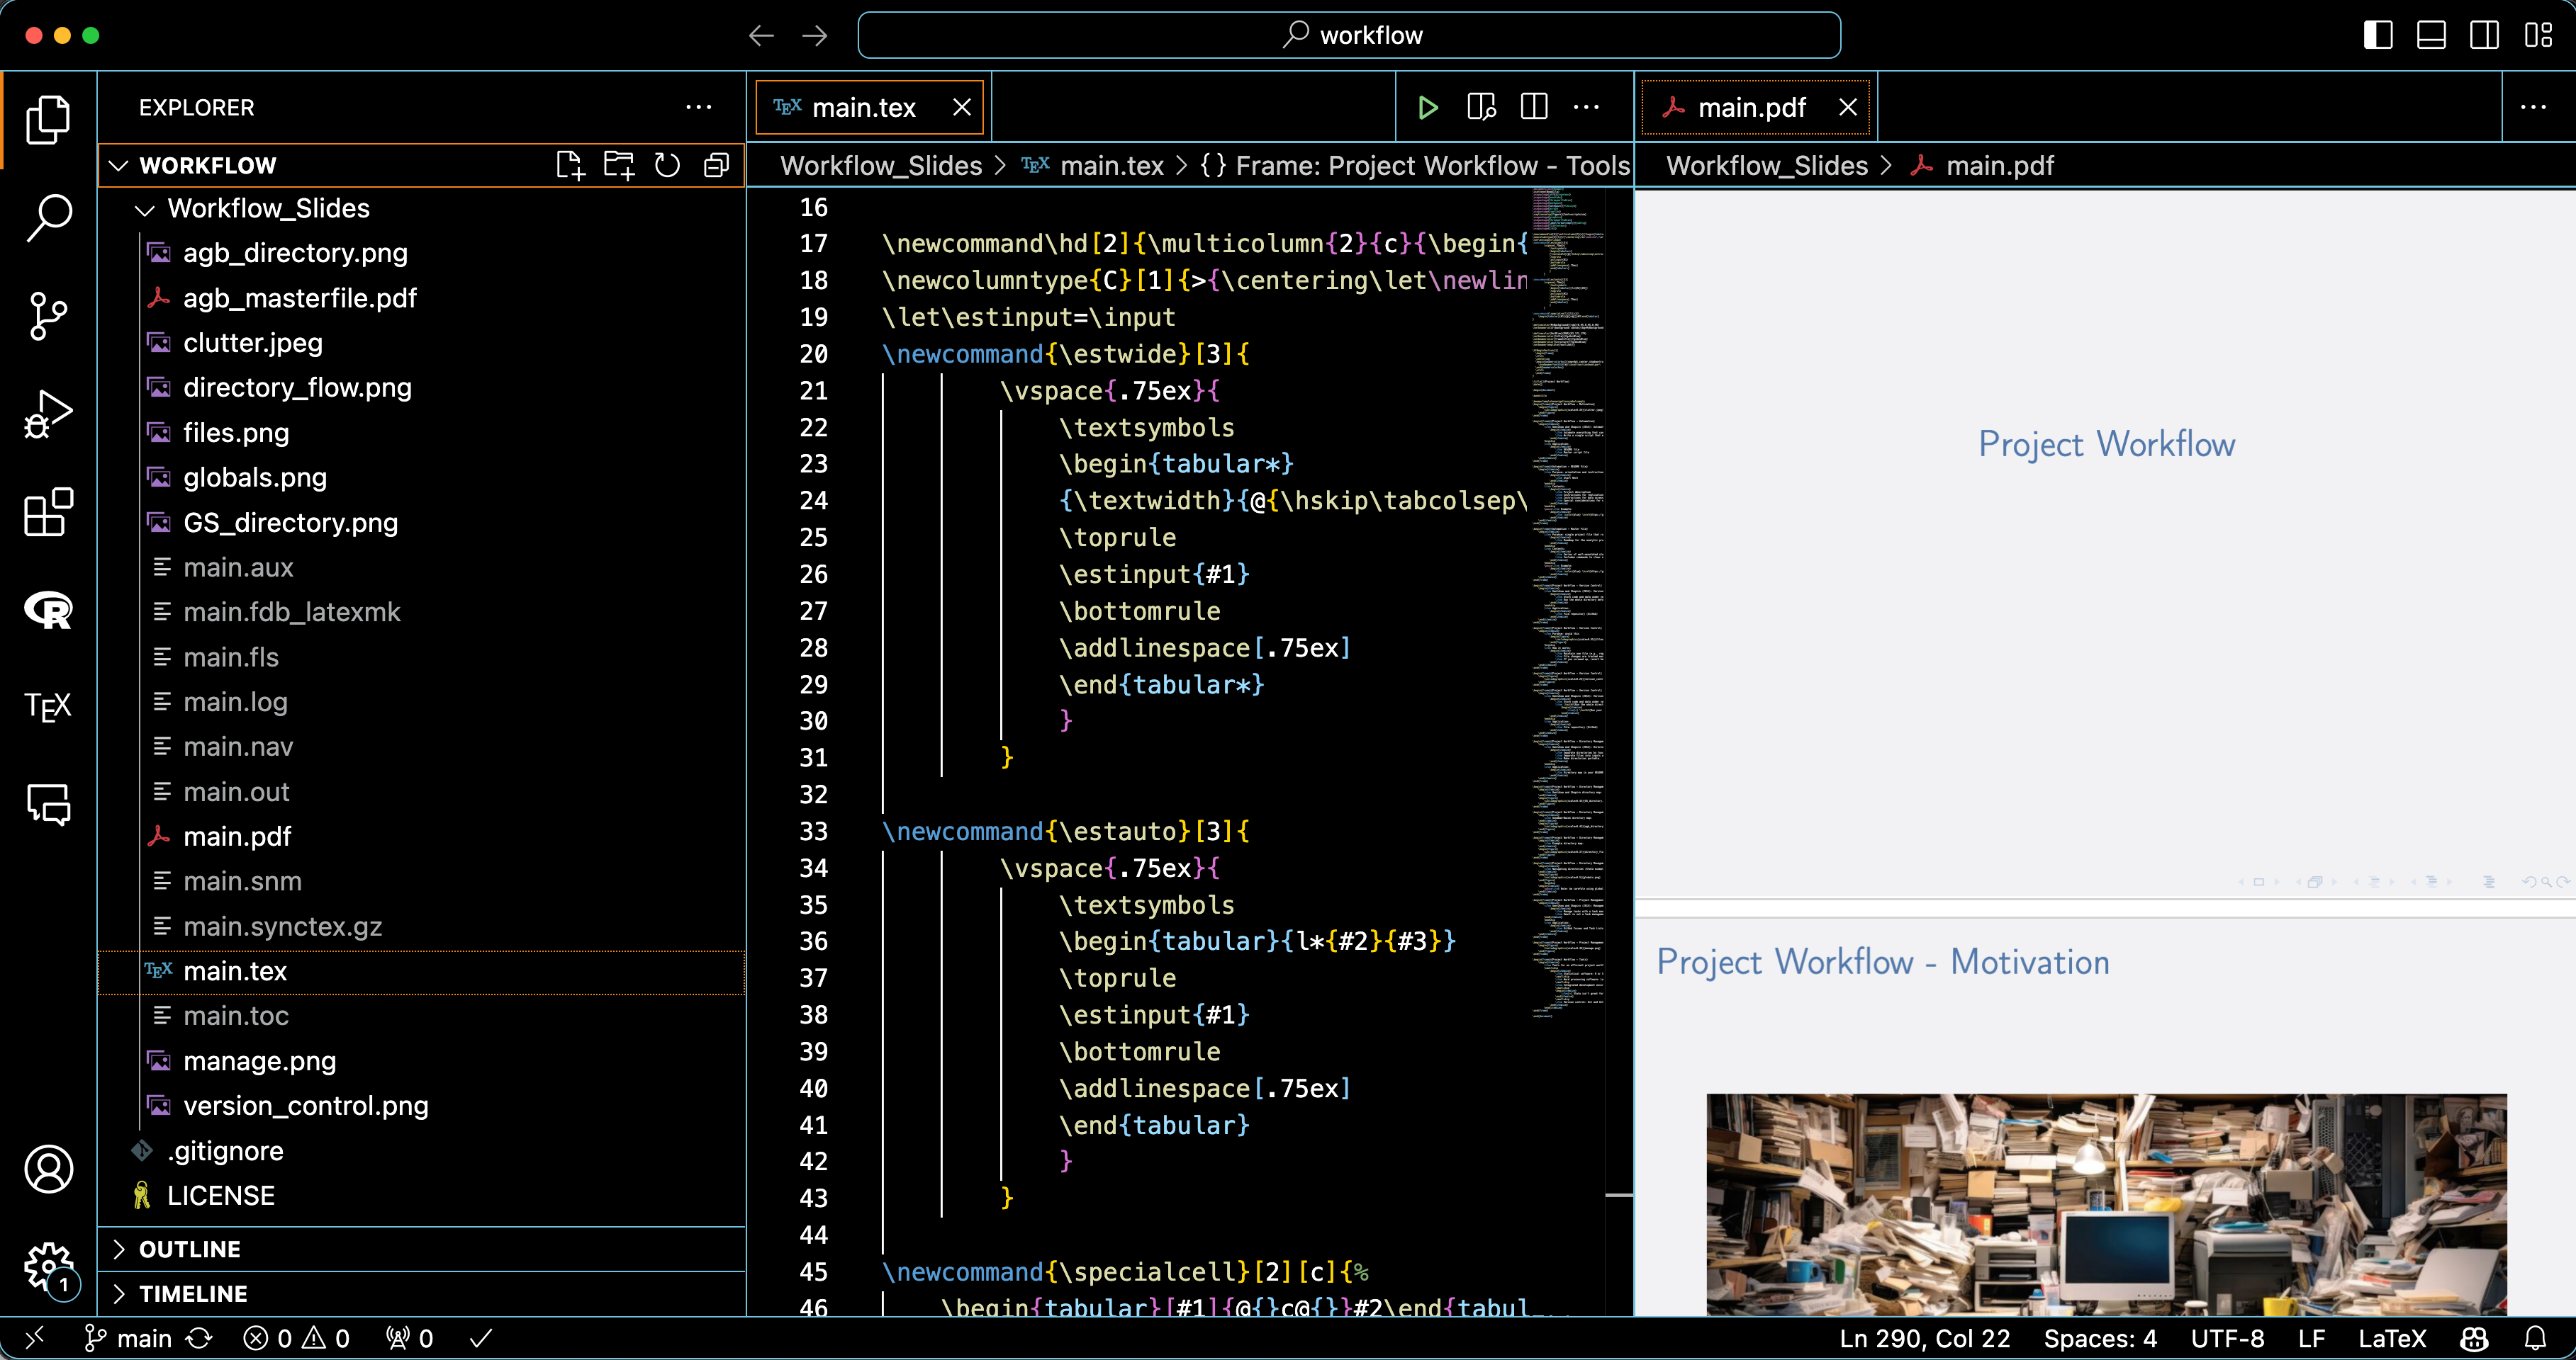The height and width of the screenshot is (1360, 2576).
Task: Open more actions for main.pdf editor group
Action: [x=2533, y=107]
